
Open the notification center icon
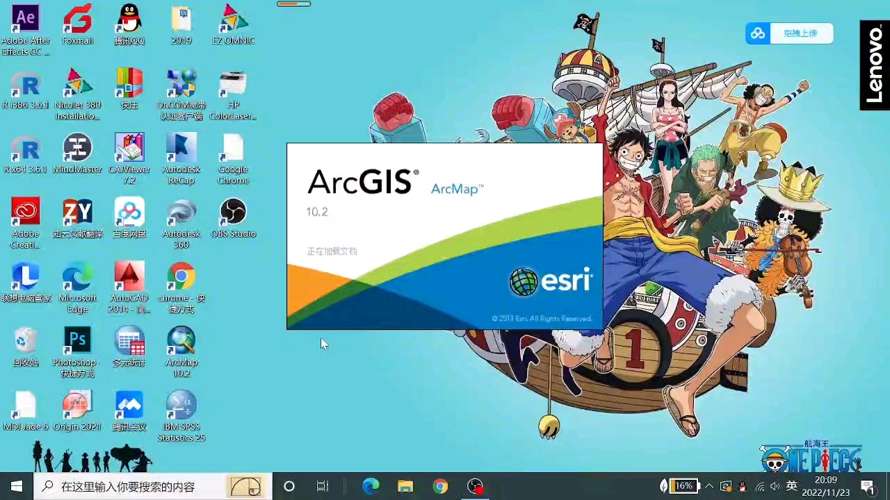click(x=867, y=486)
